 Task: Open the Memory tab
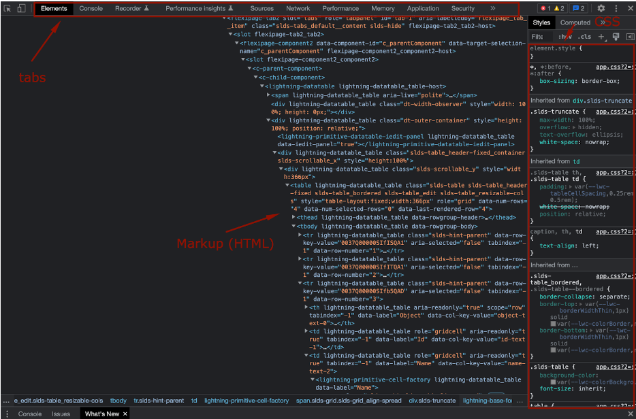[x=383, y=9]
